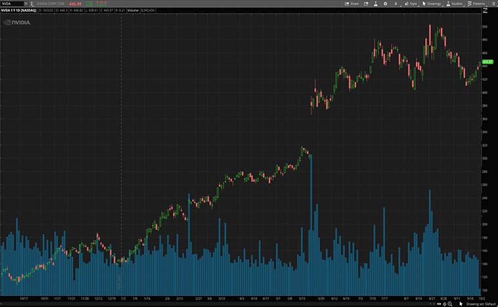Click the Volume label in the header
Viewport: 498px width, 307px height.
tap(133, 10)
